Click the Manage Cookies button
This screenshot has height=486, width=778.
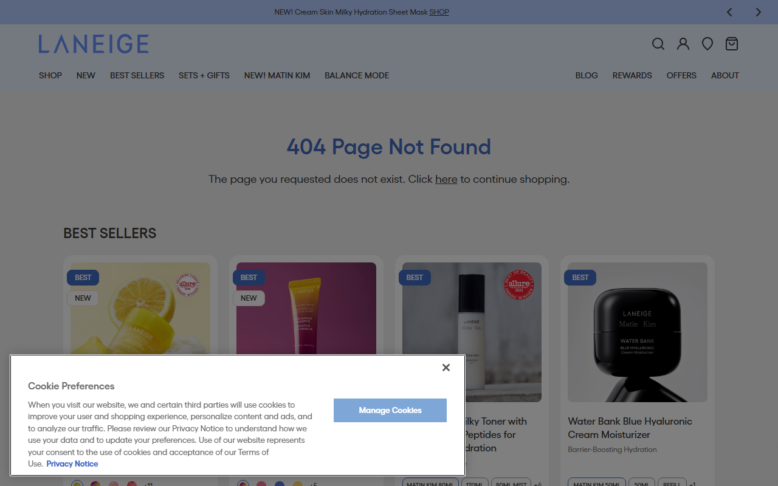coord(390,411)
